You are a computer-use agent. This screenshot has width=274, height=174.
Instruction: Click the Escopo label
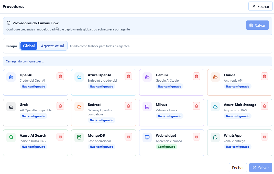click(12, 46)
